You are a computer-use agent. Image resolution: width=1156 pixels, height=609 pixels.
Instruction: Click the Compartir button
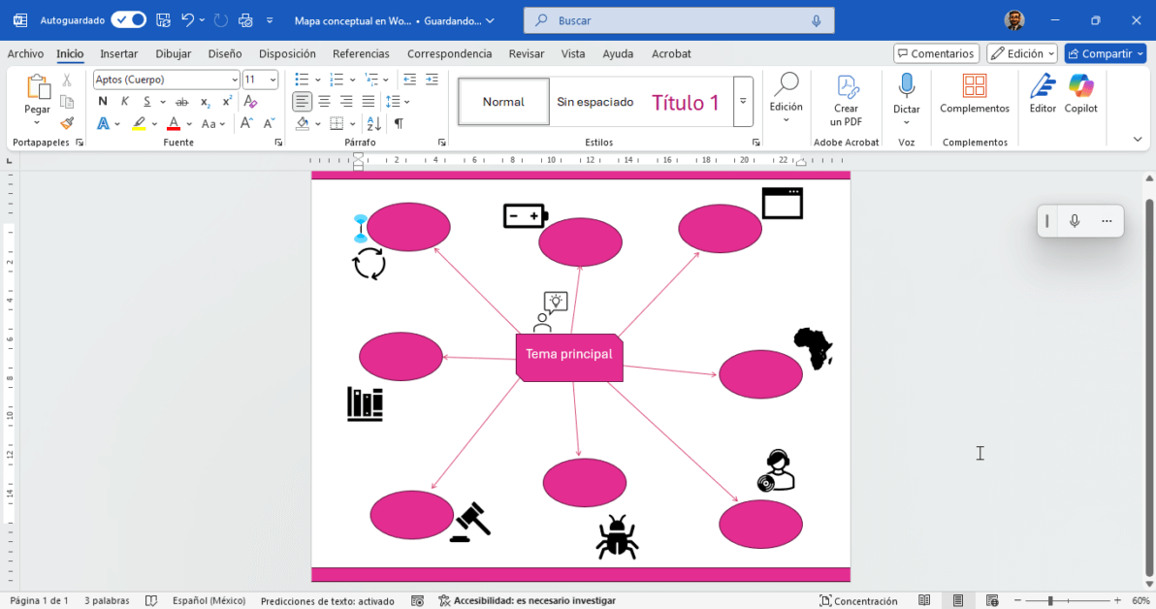tap(1105, 54)
